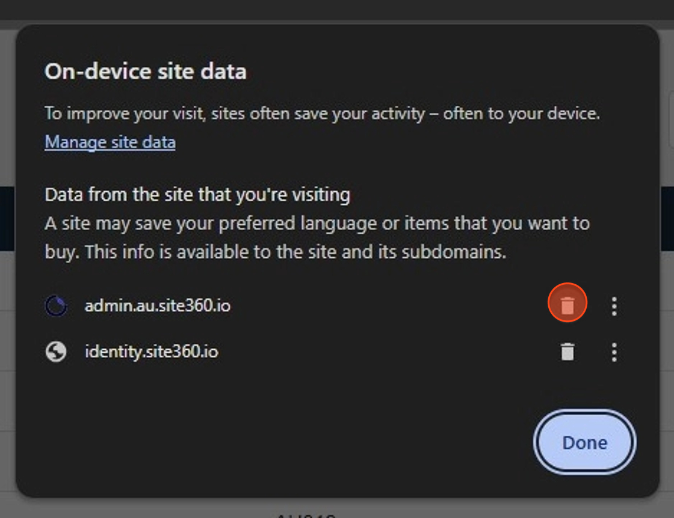
Task: Click the dimmed page area below the dialog
Action: [x=337, y=508]
